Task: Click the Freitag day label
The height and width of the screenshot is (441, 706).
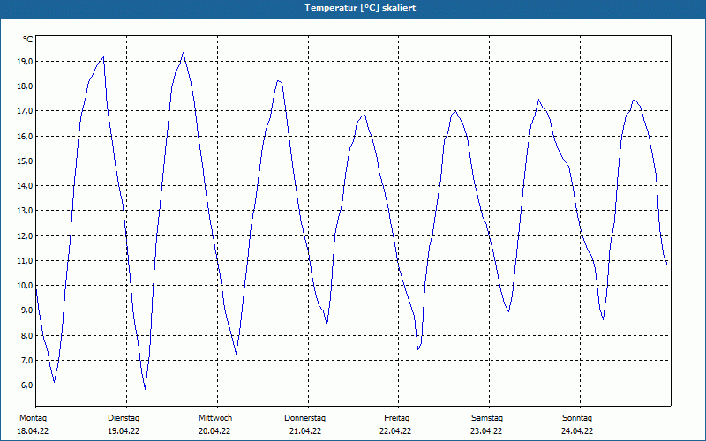Action: 396,418
